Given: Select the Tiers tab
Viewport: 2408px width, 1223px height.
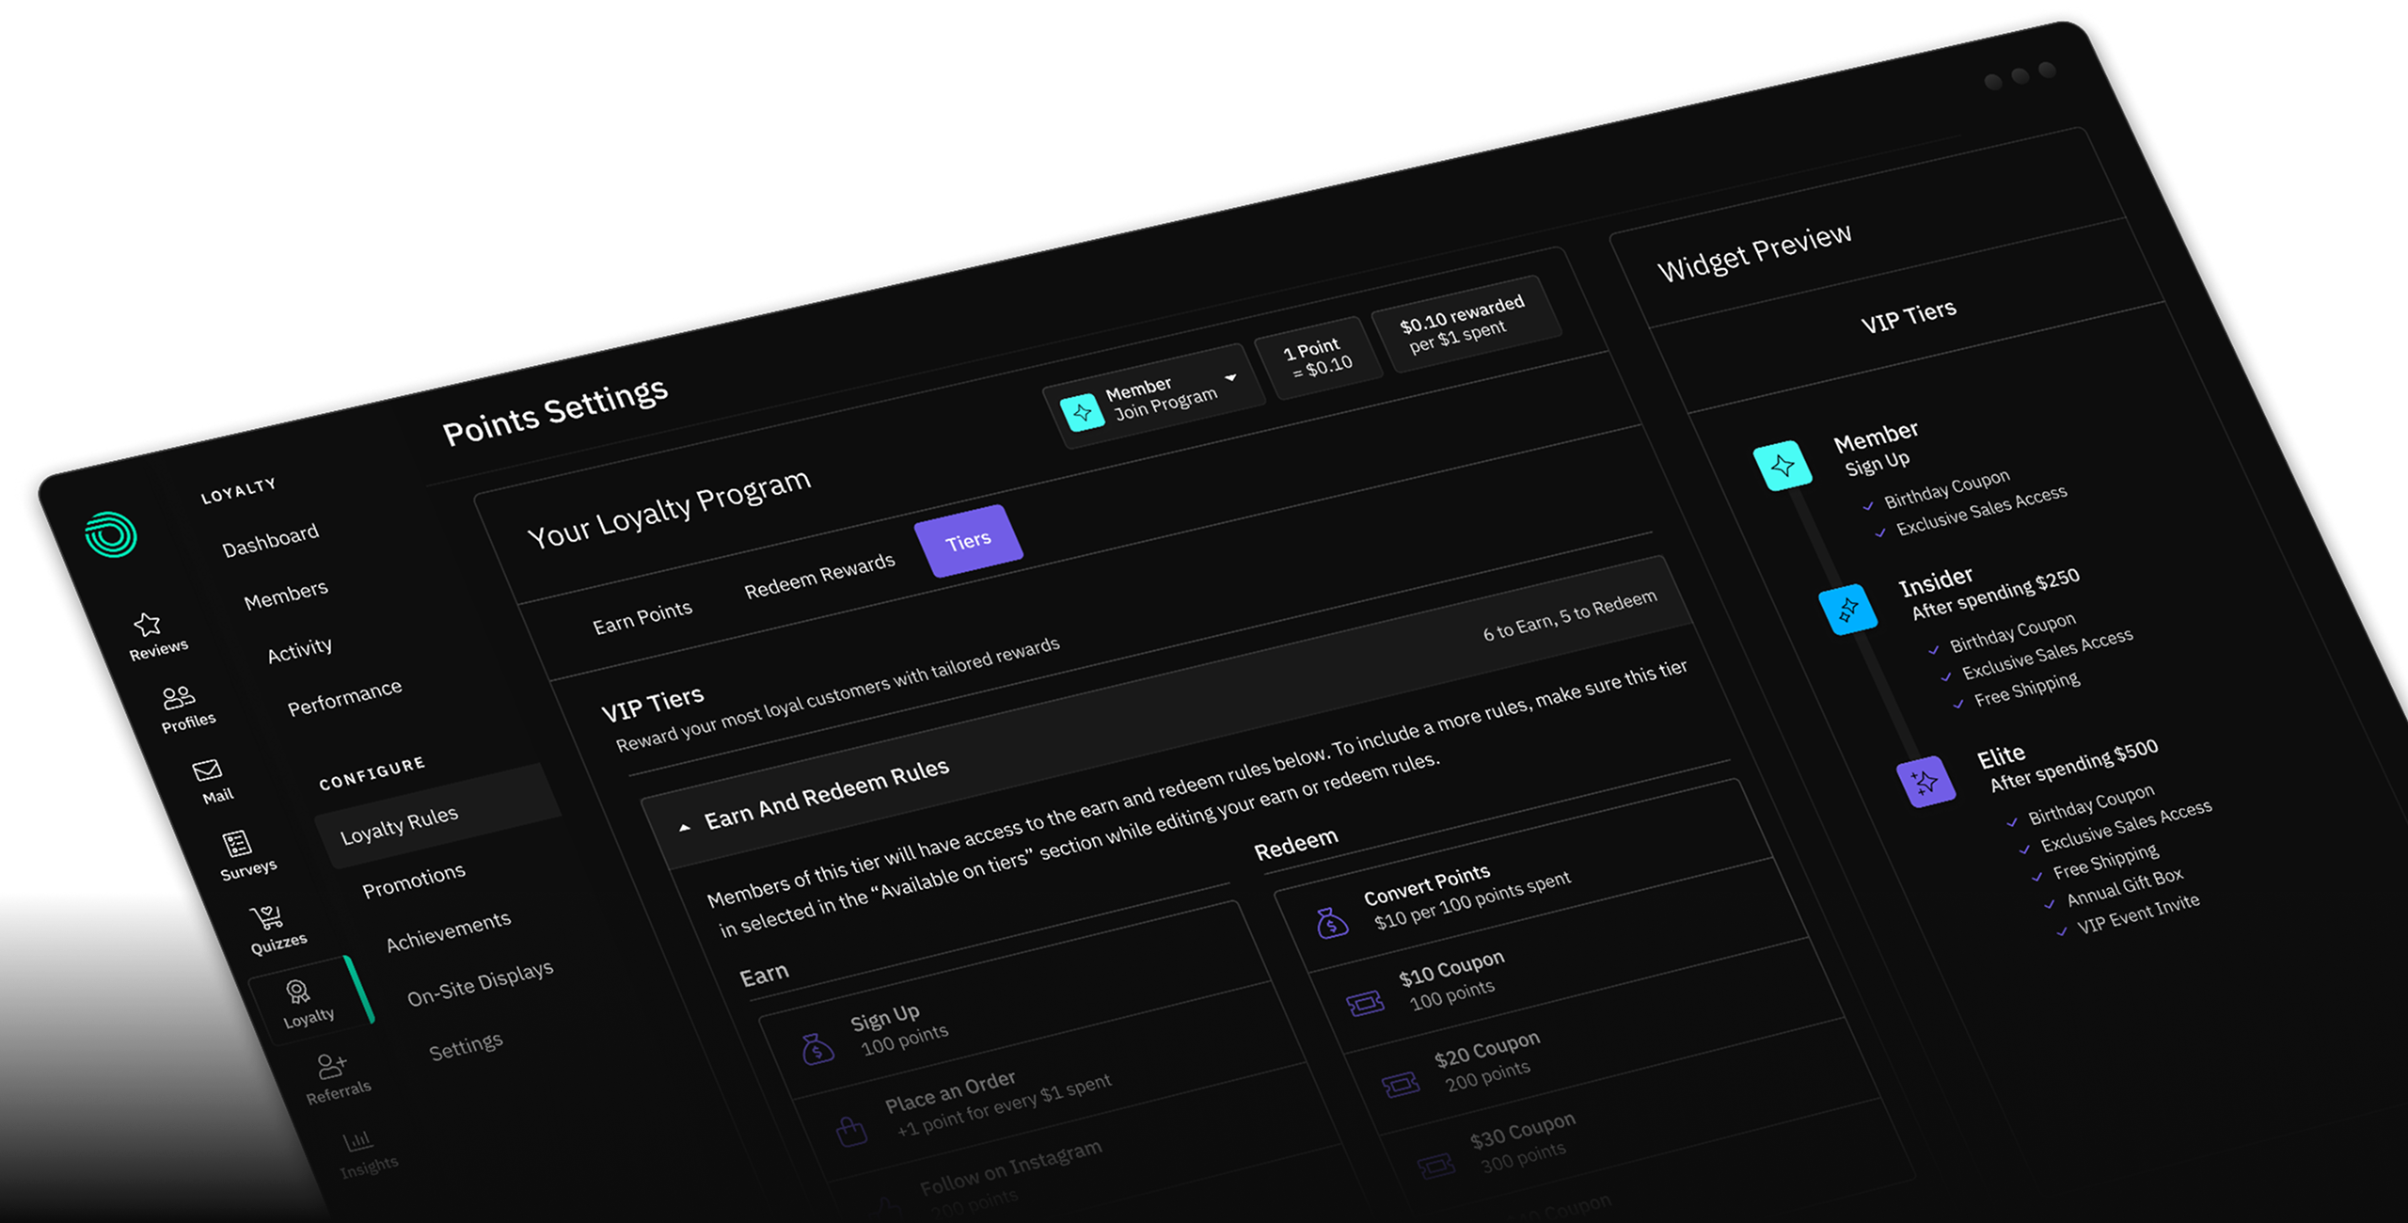Looking at the screenshot, I should [968, 541].
